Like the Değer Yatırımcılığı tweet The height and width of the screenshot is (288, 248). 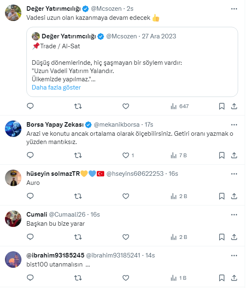(126, 106)
